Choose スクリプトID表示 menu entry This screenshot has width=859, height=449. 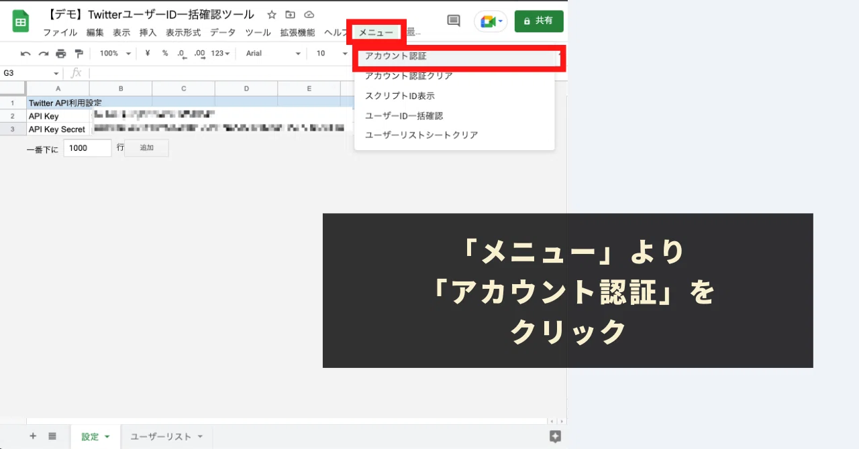tap(455, 96)
